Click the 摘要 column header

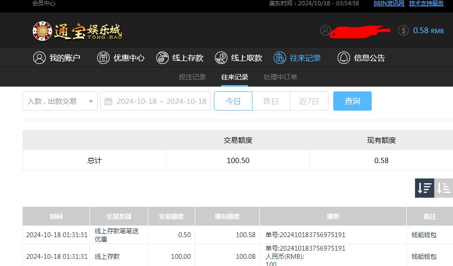[333, 216]
